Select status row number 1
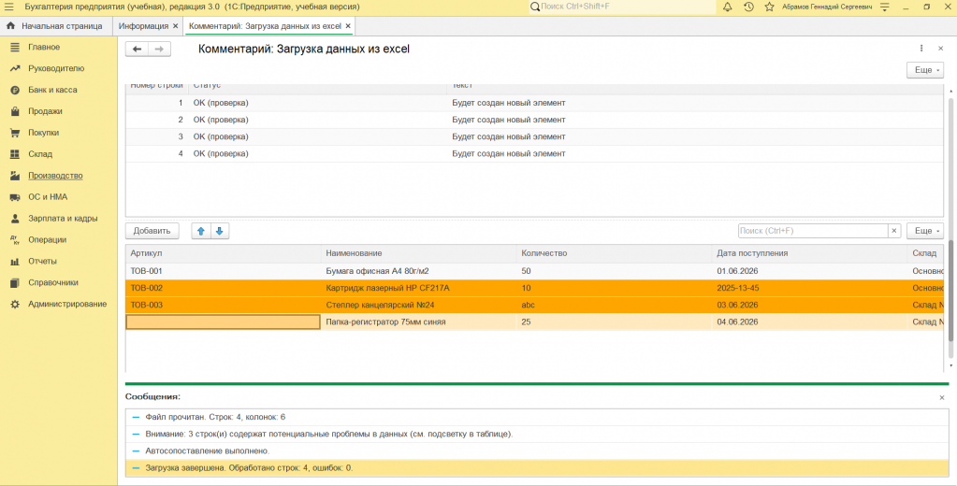 534,103
